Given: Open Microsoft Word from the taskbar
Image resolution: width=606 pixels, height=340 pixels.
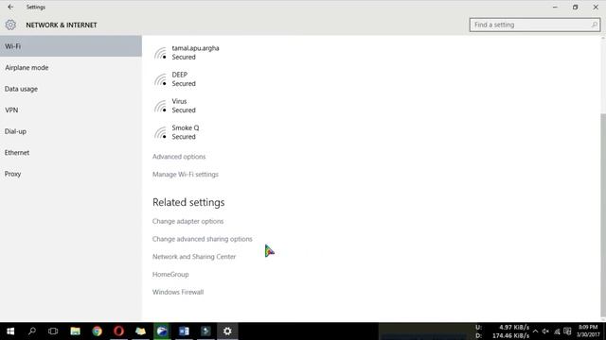Looking at the screenshot, I should [184, 331].
